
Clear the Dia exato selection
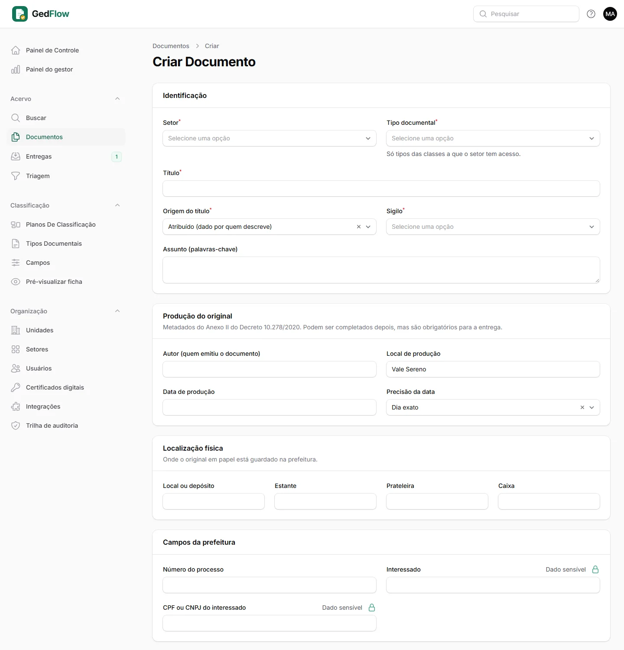582,407
